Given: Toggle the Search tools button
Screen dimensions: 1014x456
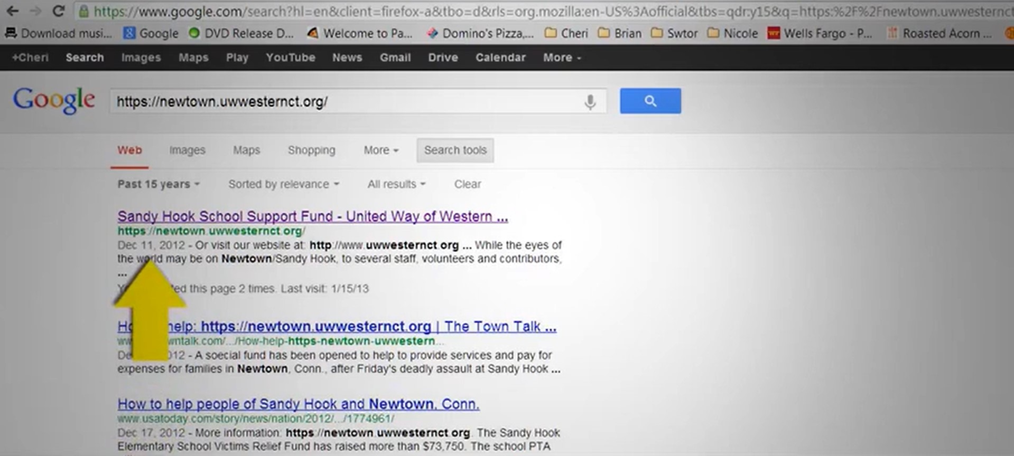Looking at the screenshot, I should [x=455, y=150].
